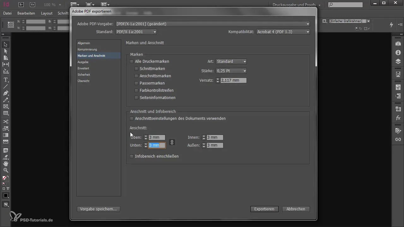Image resolution: width=404 pixels, height=227 pixels.
Task: Select the Gradient Feather tool
Action: coord(6,142)
